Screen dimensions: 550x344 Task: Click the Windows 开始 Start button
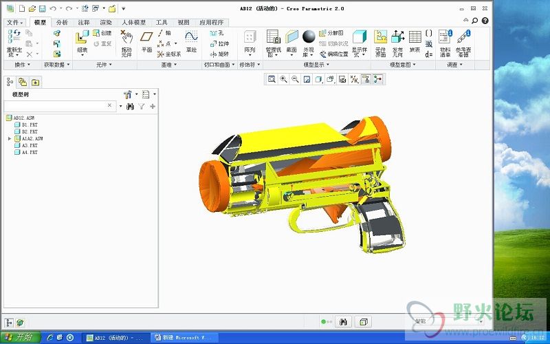pyautogui.click(x=19, y=337)
